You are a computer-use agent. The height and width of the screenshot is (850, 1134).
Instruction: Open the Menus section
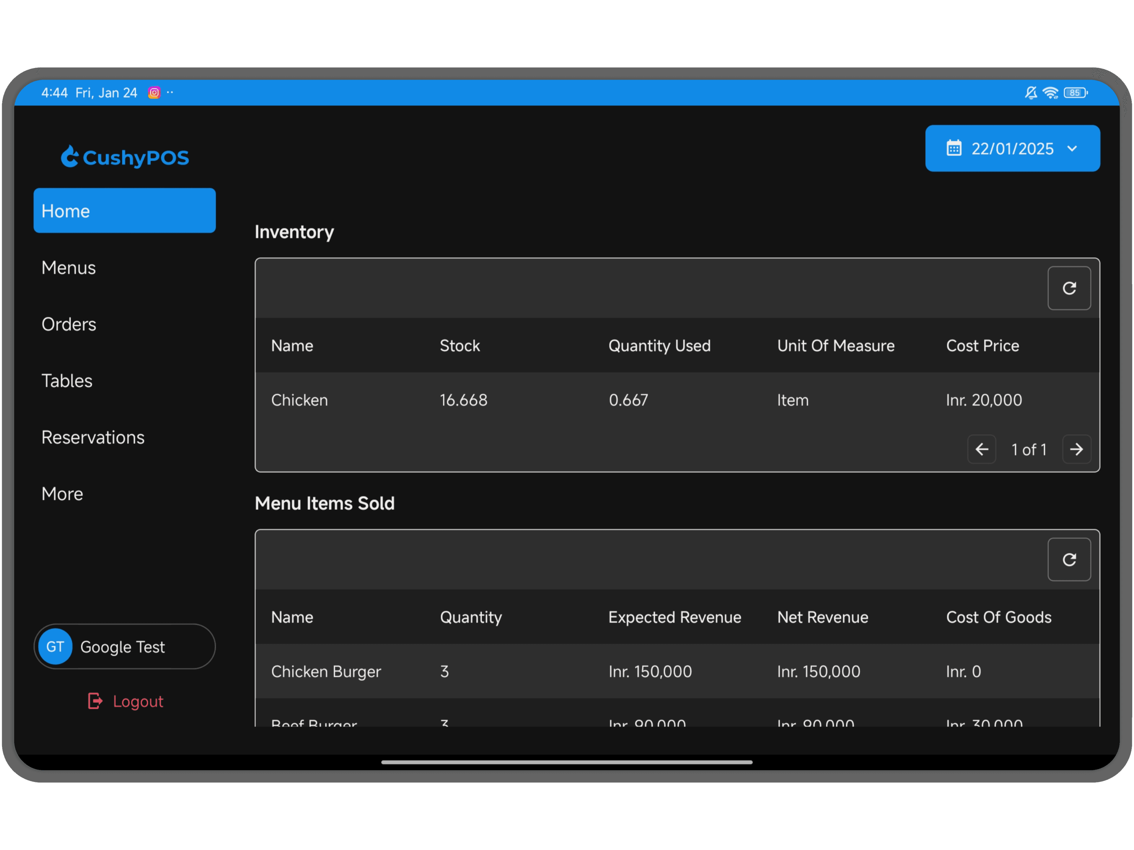click(69, 267)
